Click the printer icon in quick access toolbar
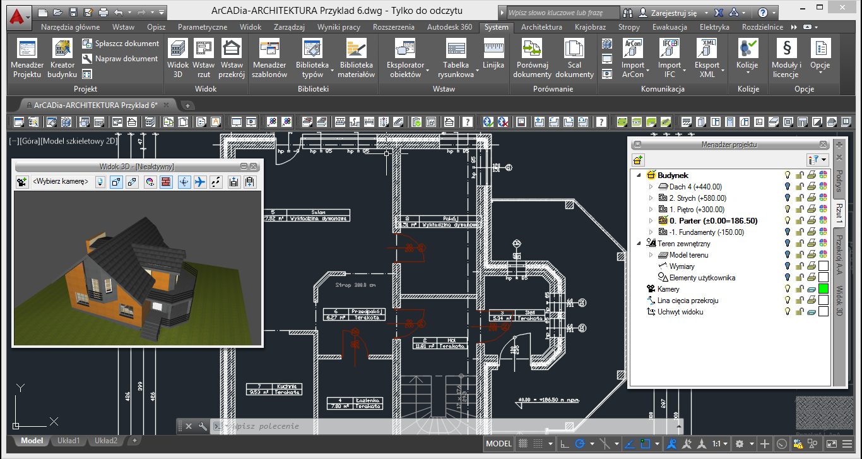862x459 pixels. coord(103,12)
